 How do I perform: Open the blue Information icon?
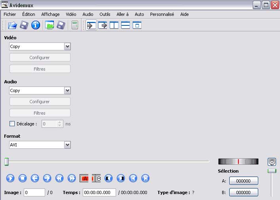click(36, 25)
